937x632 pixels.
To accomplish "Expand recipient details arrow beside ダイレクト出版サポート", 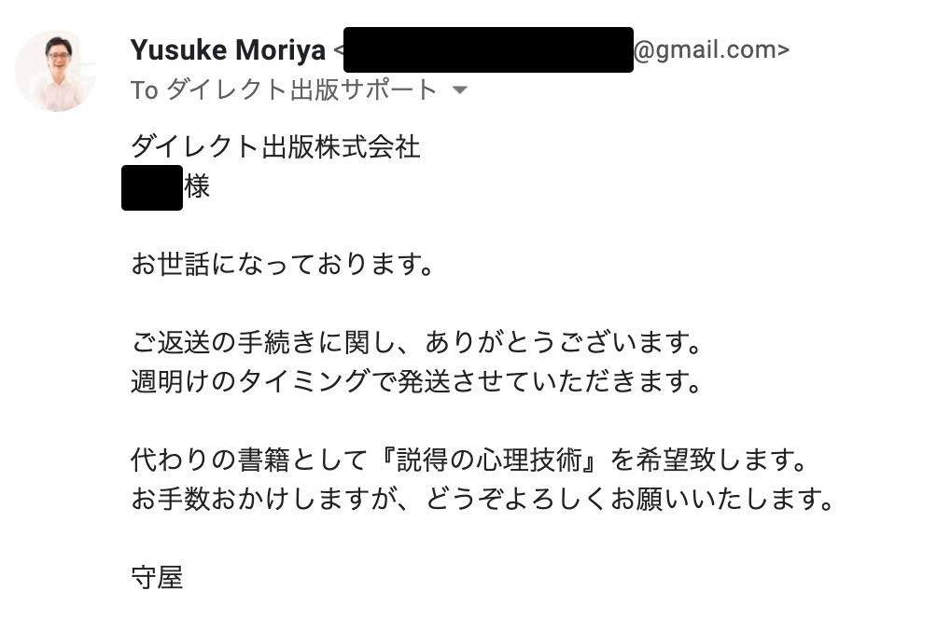I will point(459,90).
